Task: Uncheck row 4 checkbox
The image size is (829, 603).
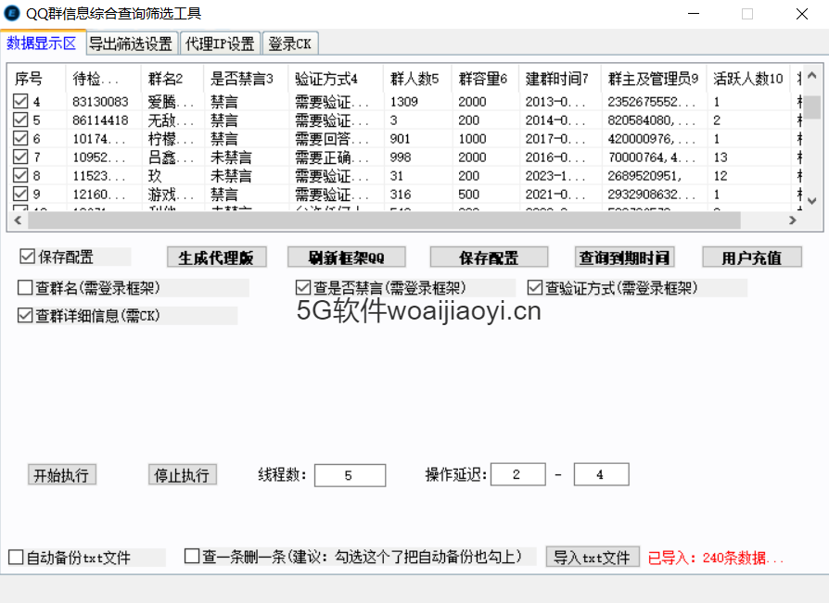Action: point(20,101)
